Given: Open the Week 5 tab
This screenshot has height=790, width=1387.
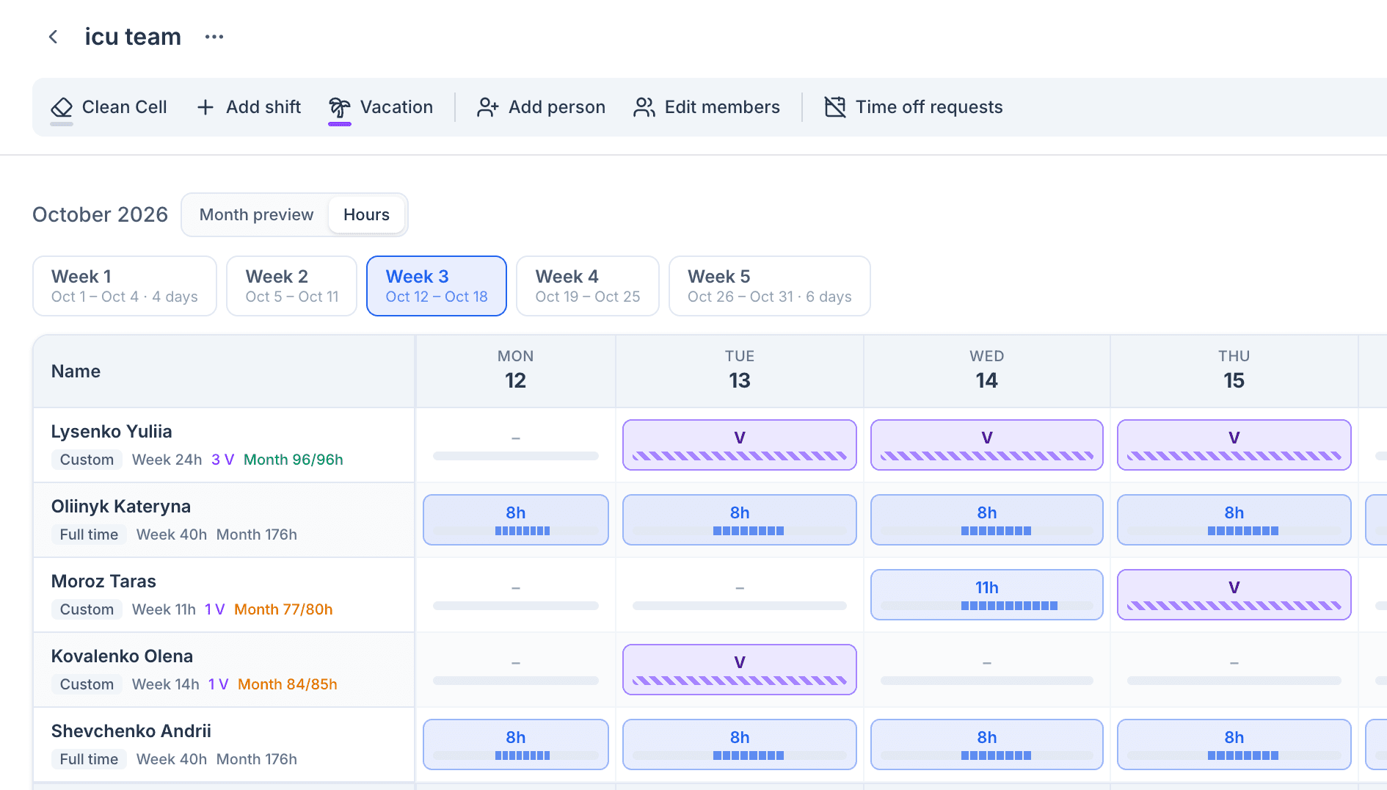Looking at the screenshot, I should point(770,286).
